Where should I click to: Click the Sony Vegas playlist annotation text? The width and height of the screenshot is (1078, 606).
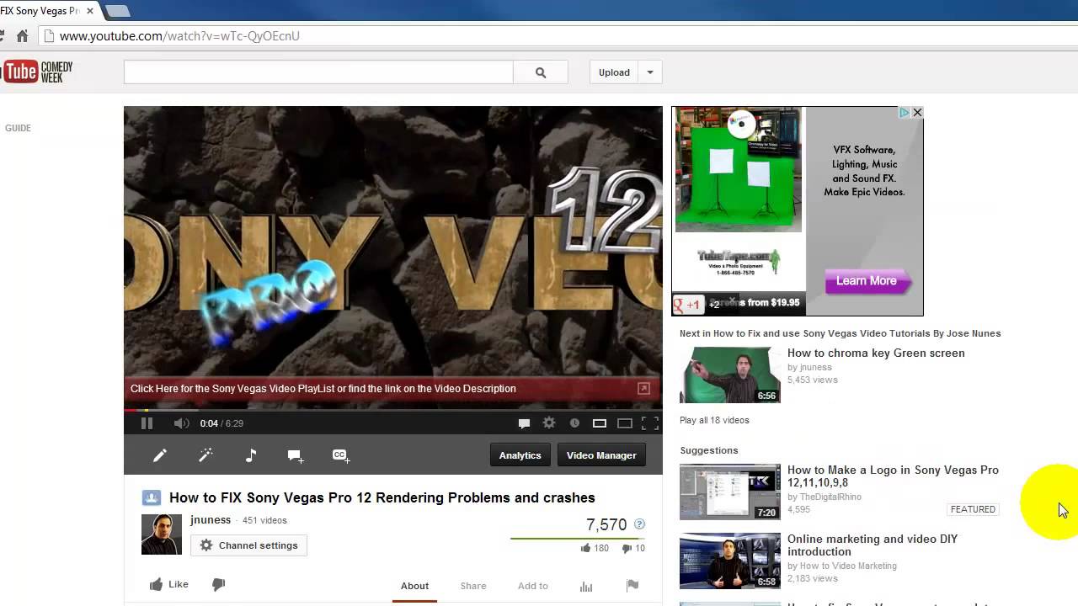[x=323, y=389]
